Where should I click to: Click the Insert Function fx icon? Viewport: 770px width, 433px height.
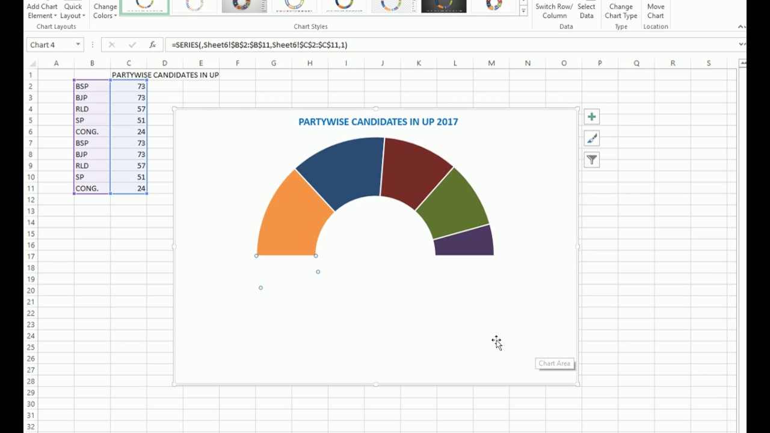click(x=153, y=45)
